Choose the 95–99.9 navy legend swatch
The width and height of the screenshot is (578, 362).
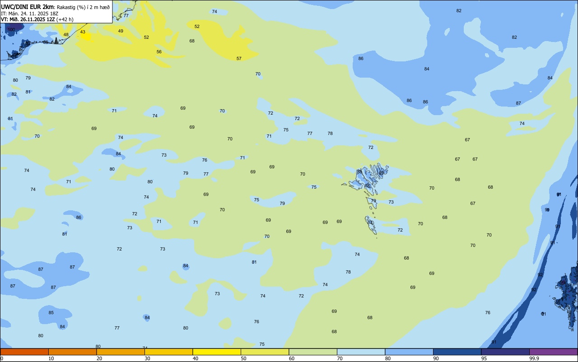point(505,352)
